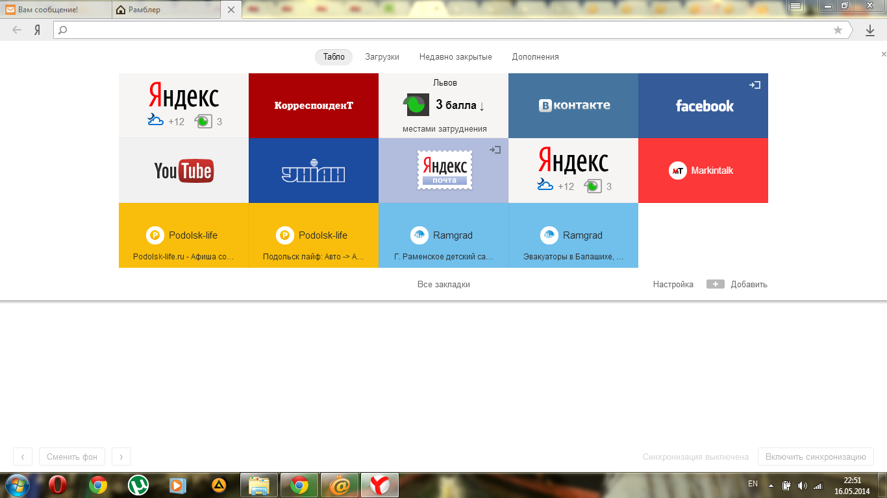Open the first Яндекс tile in the top row
This screenshot has height=498, width=887.
184,106
